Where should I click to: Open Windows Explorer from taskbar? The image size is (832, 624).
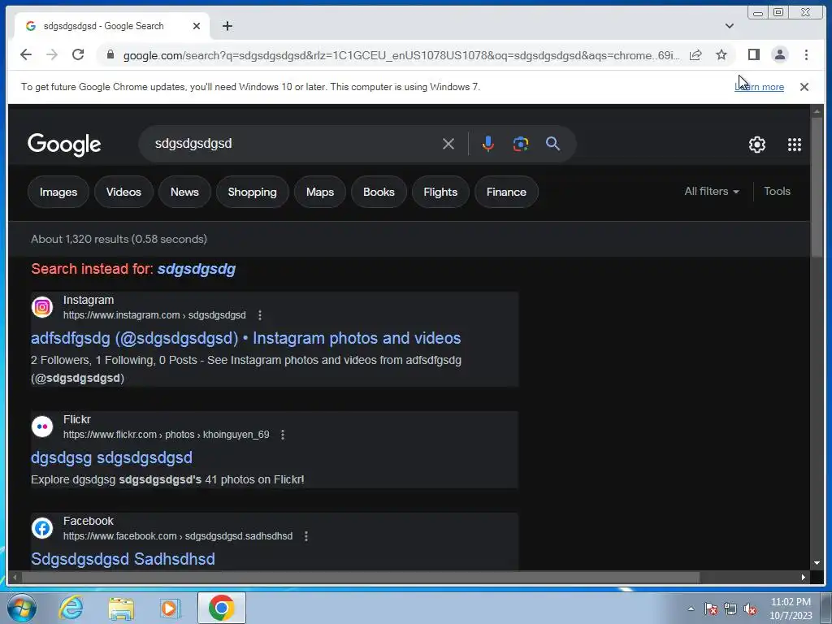click(x=121, y=608)
